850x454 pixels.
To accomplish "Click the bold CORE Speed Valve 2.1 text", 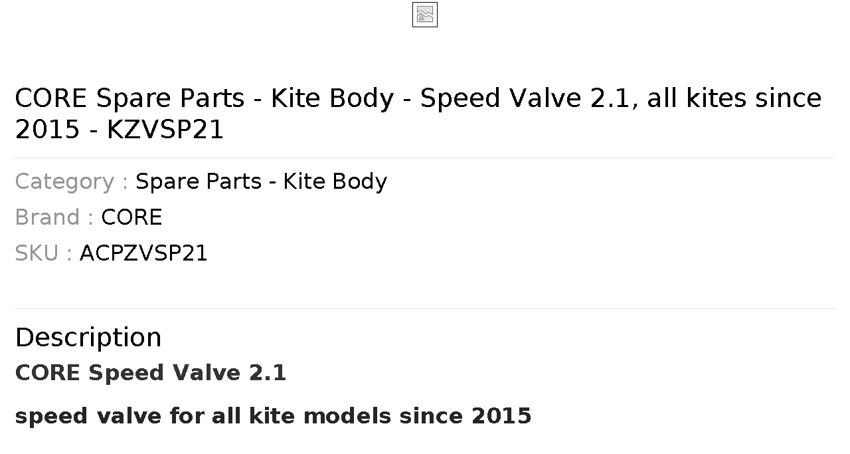I will (x=151, y=373).
